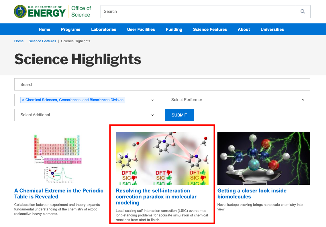This screenshot has height=227, width=326.
Task: Open 'Resolving the self-interaction correction paradox' article
Action: click(x=156, y=196)
